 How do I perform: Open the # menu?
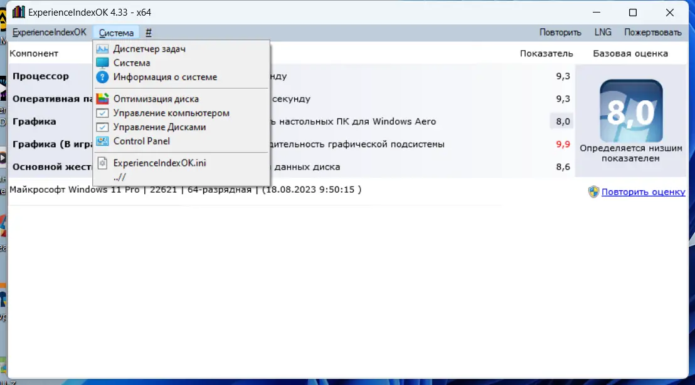click(x=149, y=33)
